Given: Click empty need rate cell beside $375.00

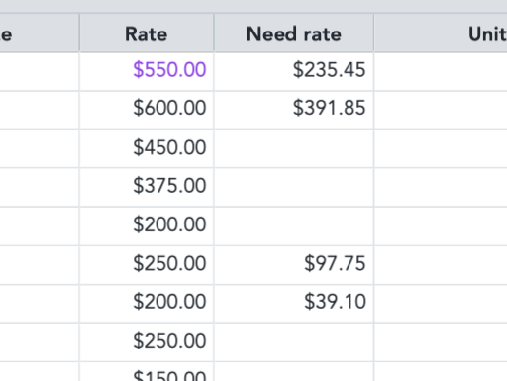Looking at the screenshot, I should [x=293, y=187].
